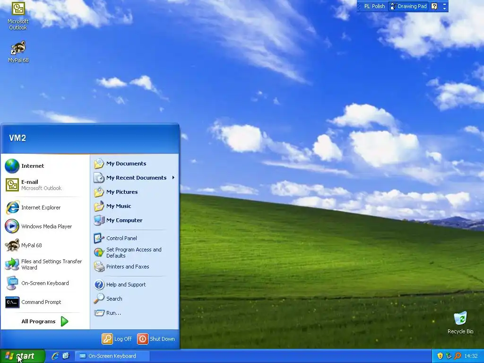The image size is (484, 363).
Task: Click the orange magnifier tray icon
Action: [458, 356]
